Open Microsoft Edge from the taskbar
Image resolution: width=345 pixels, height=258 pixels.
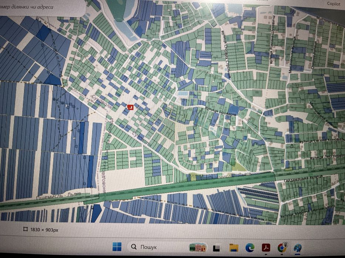(x=250, y=248)
